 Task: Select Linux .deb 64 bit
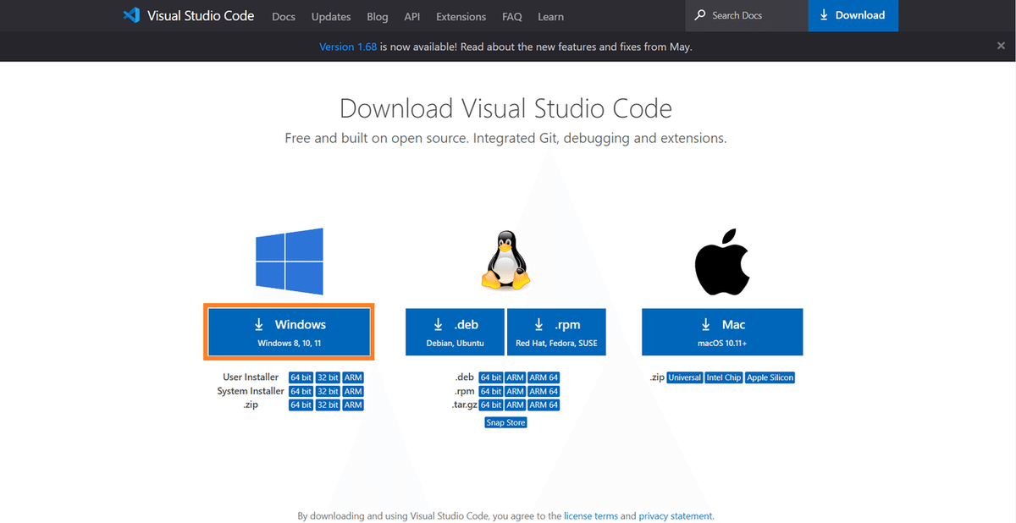click(x=491, y=377)
